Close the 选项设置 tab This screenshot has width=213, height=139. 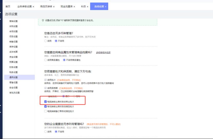pyautogui.click(x=106, y=6)
